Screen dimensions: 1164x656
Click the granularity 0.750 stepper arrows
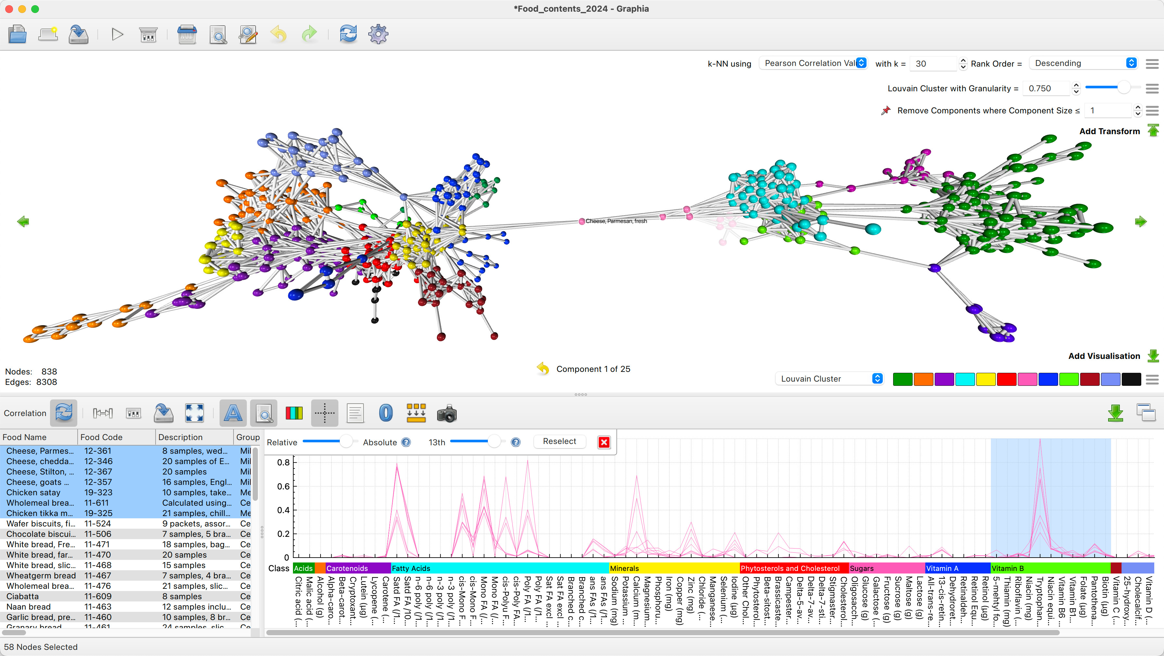pyautogui.click(x=1076, y=89)
